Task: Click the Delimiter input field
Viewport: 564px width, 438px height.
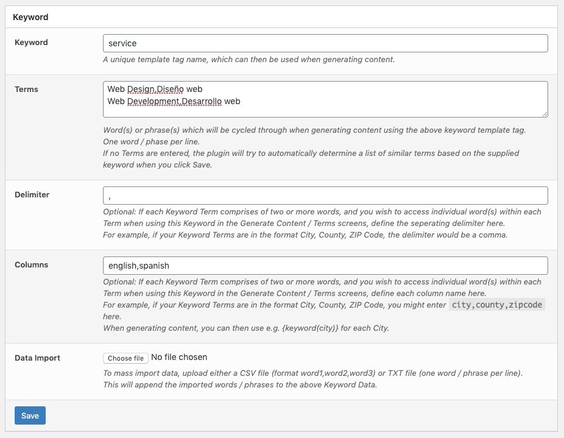Action: click(325, 196)
